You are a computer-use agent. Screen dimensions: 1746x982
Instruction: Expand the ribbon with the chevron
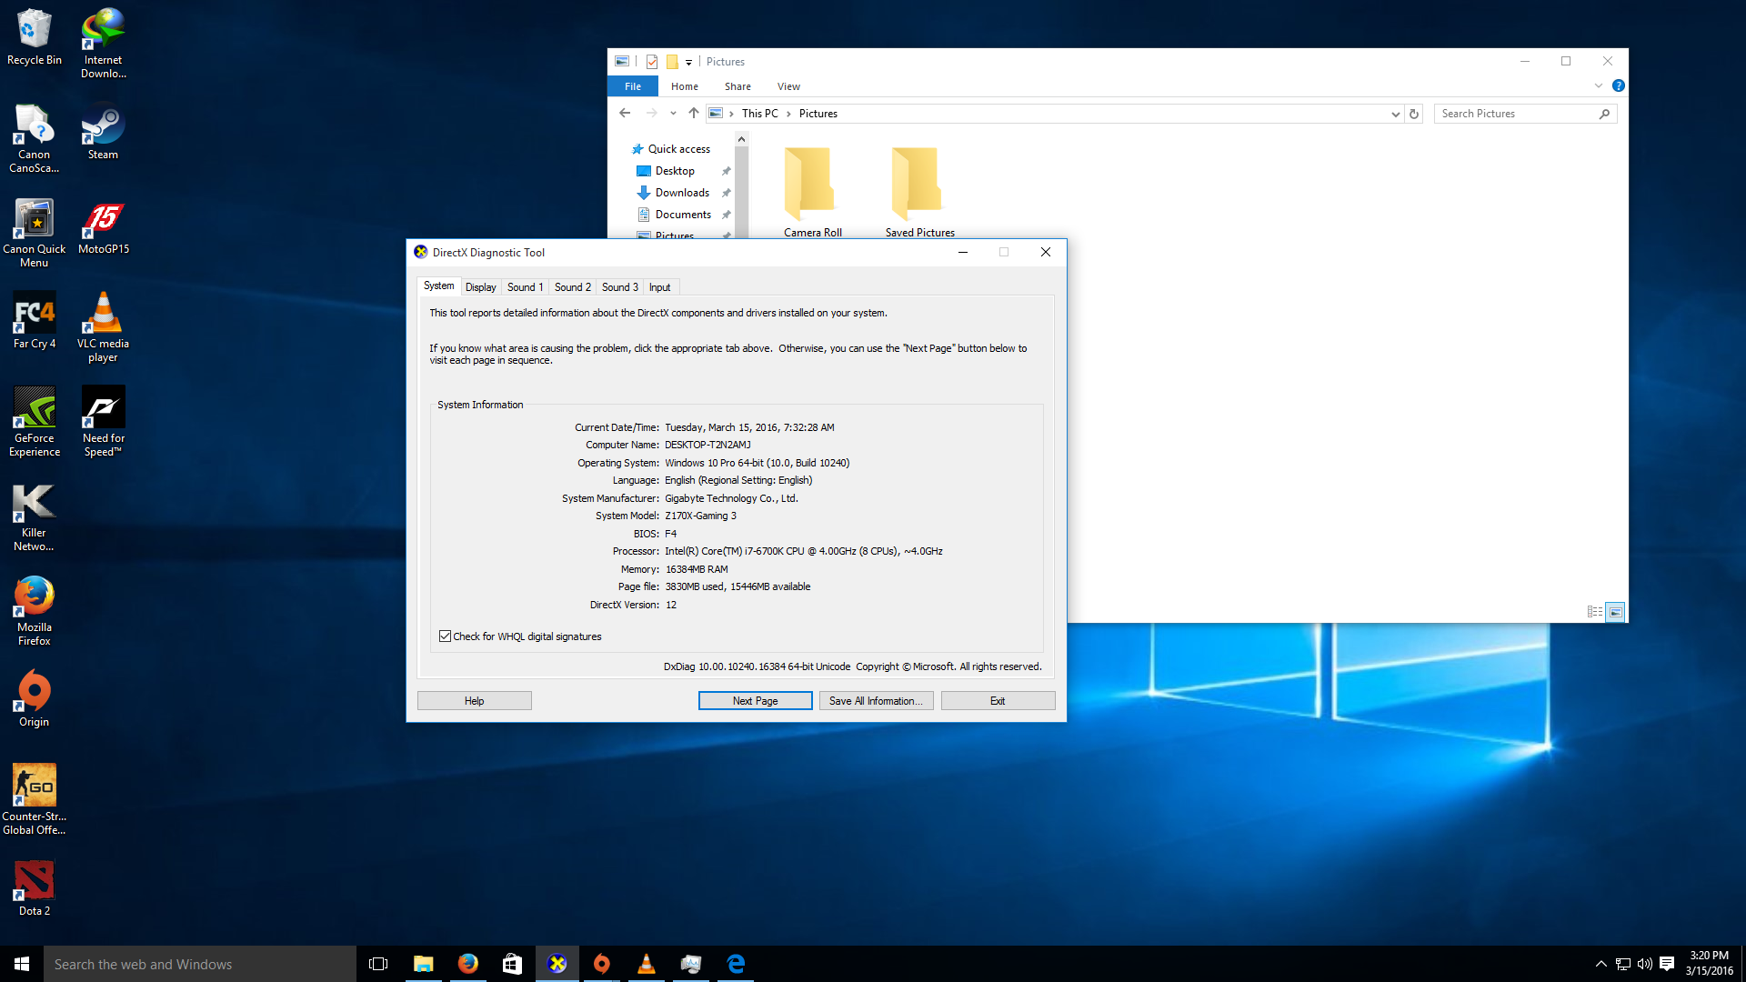(x=1598, y=86)
